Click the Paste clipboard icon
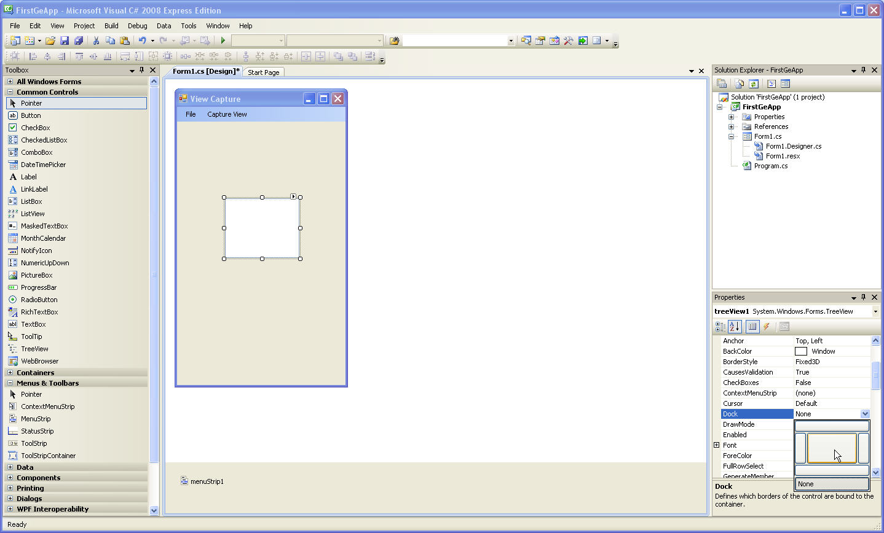Screen dimensions: 884x533 (x=125, y=41)
